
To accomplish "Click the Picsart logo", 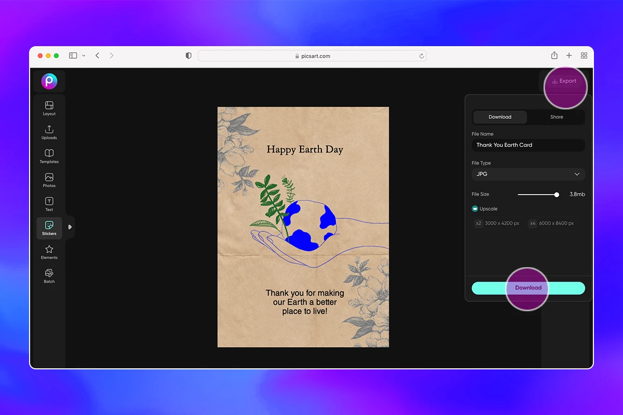I will click(49, 81).
